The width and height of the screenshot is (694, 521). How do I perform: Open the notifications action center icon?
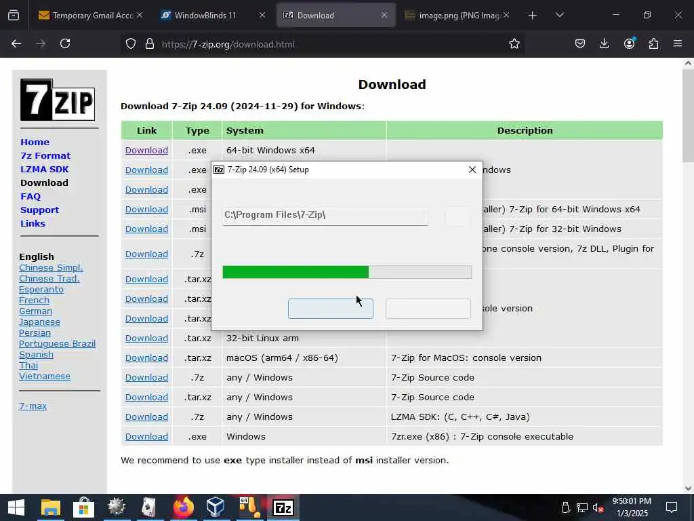click(x=672, y=507)
